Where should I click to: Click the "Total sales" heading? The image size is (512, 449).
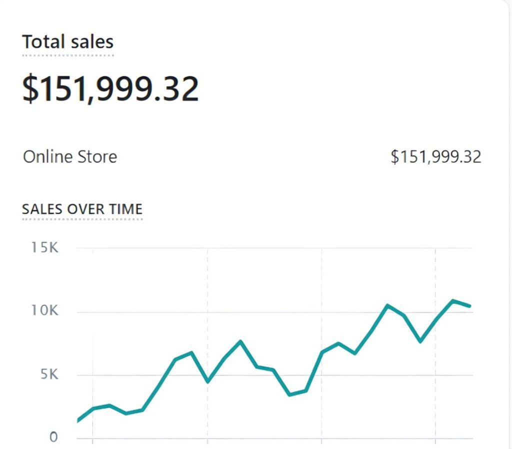coord(67,42)
